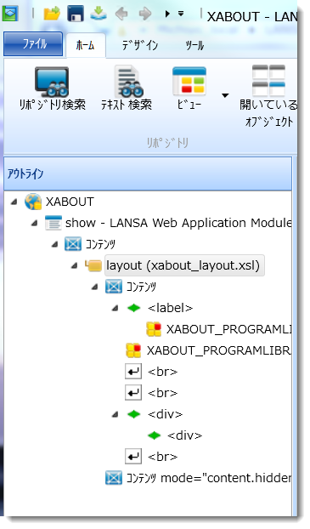Image resolution: width=310 pixels, height=529 pixels.
Task: Click the floppy disk save icon
Action: [75, 14]
